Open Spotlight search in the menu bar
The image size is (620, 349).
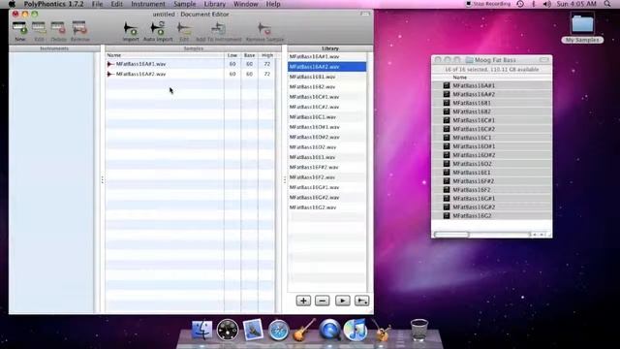tap(607, 4)
